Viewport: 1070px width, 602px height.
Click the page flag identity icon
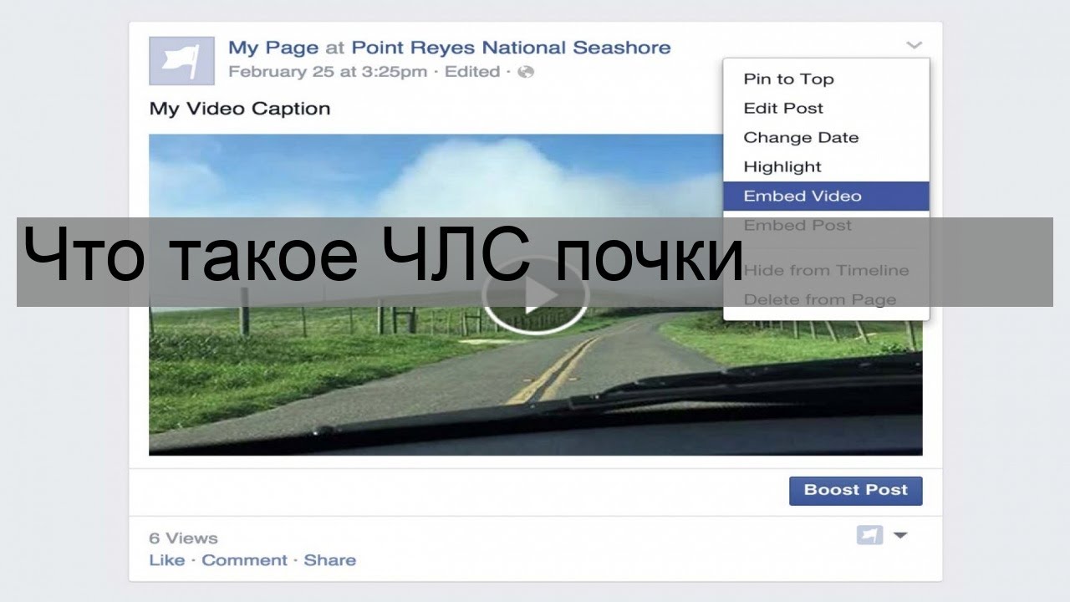click(869, 535)
